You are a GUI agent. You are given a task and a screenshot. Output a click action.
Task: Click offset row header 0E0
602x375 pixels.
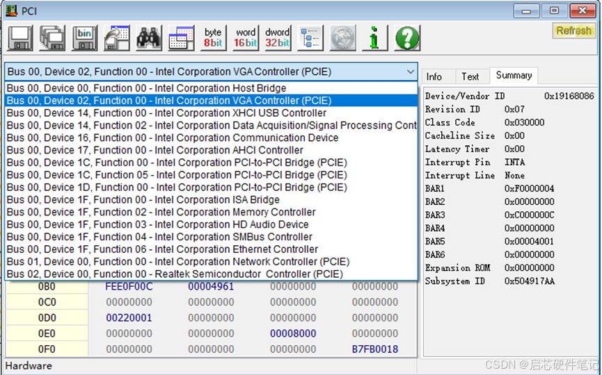pos(47,333)
